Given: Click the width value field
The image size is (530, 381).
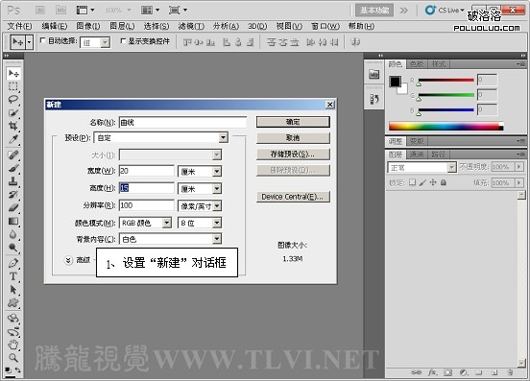Looking at the screenshot, I should [x=147, y=171].
